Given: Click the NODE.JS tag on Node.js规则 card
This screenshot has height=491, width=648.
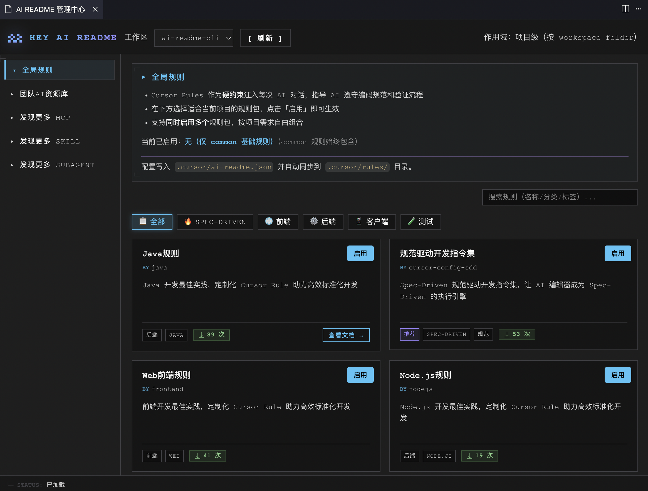Looking at the screenshot, I should (439, 456).
